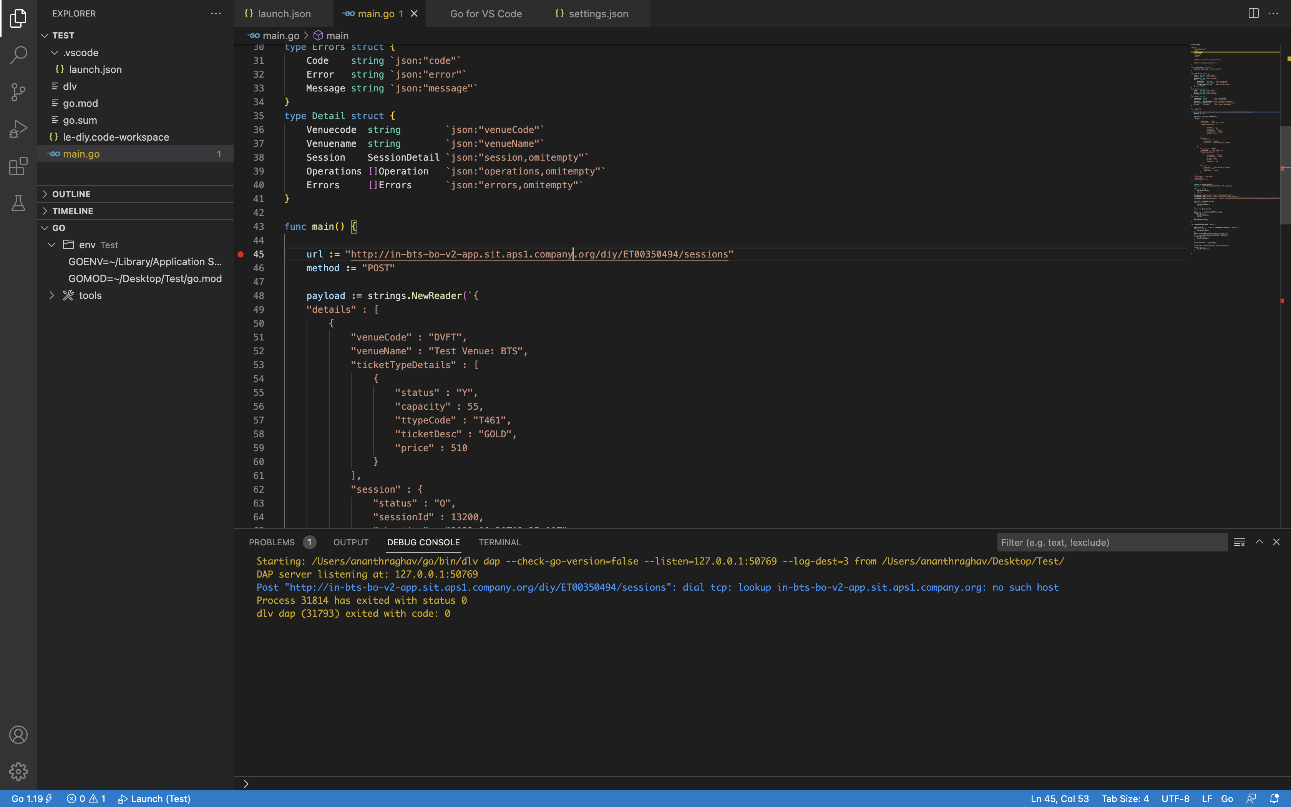Expand the TIMELINE section
The image size is (1291, 807).
pyautogui.click(x=75, y=210)
